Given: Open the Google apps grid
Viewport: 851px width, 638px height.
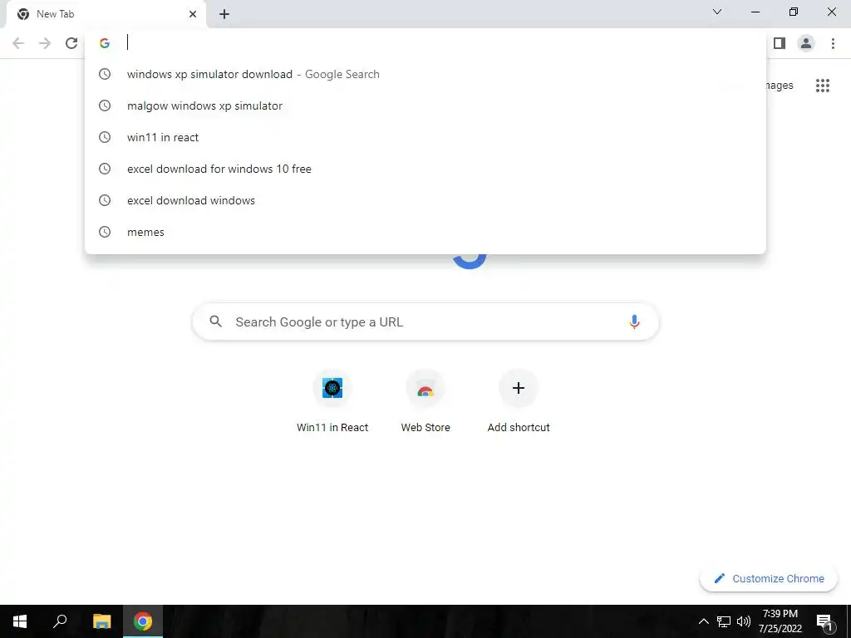Looking at the screenshot, I should point(823,86).
